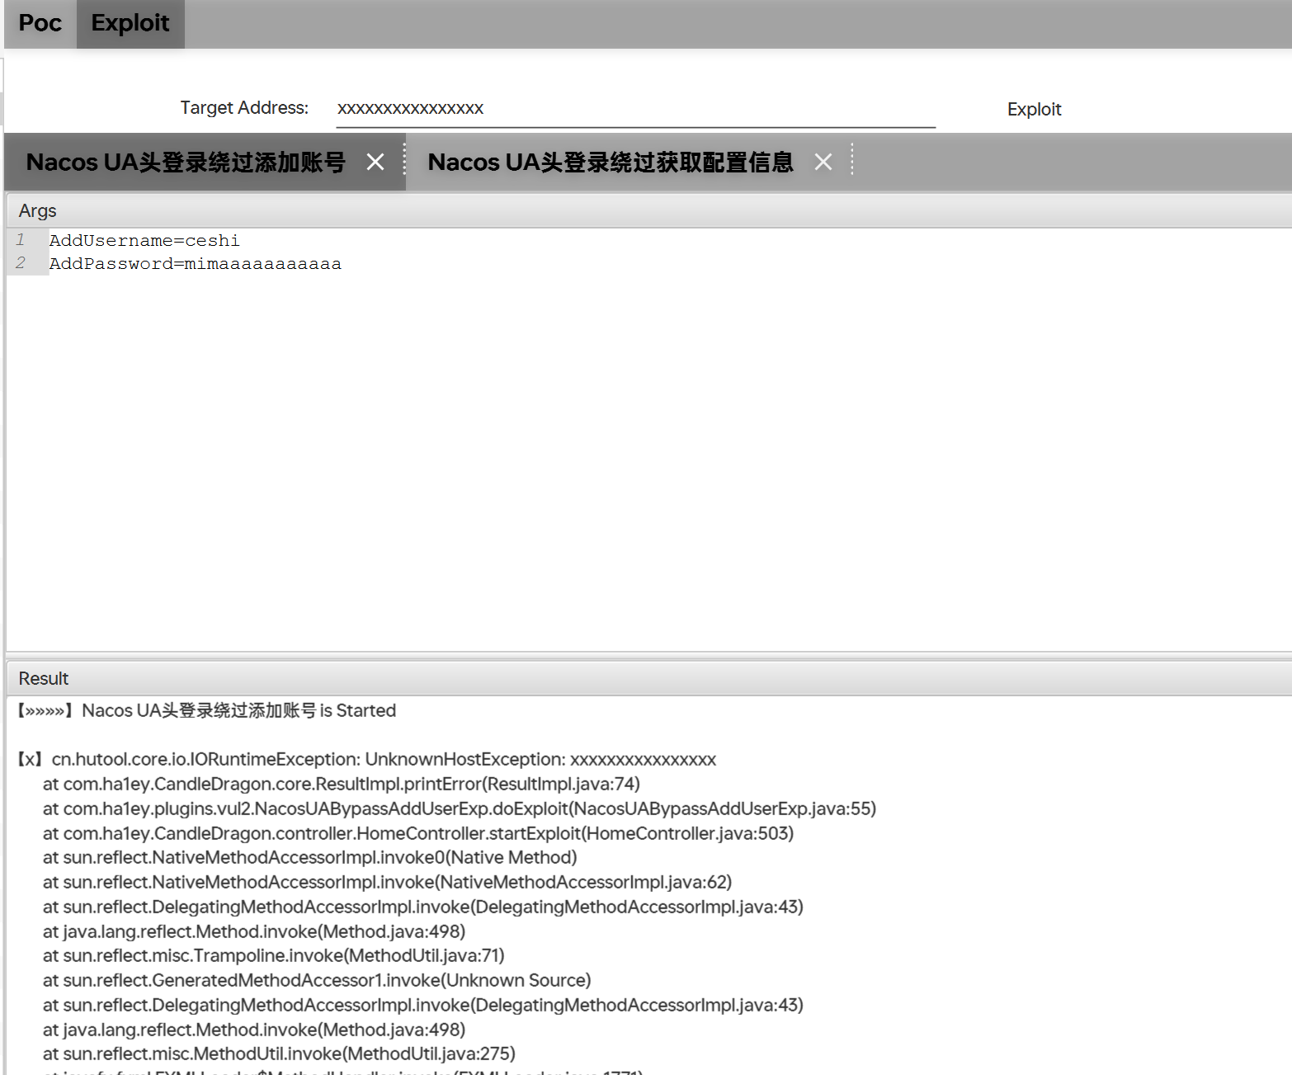1292x1075 pixels.
Task: Switch to the Poc tab
Action: [x=40, y=23]
